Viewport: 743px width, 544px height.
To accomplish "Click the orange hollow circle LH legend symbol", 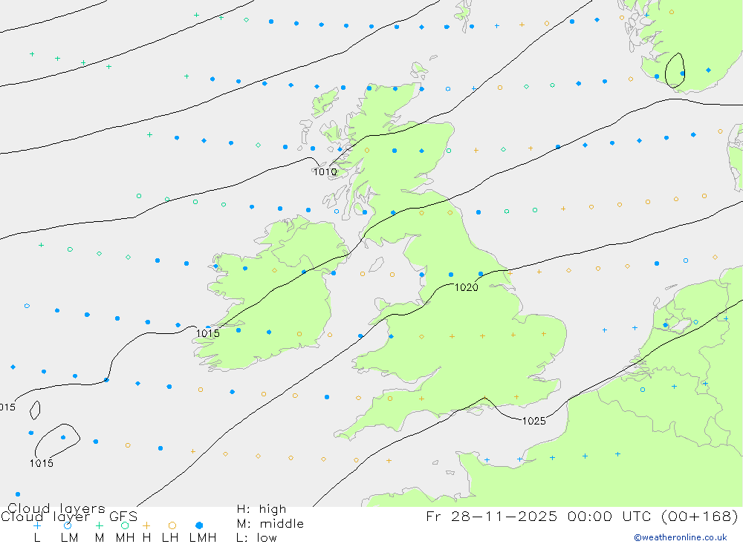I will 172,525.
